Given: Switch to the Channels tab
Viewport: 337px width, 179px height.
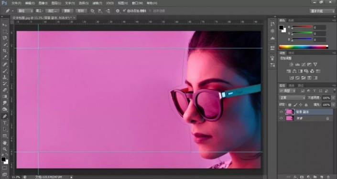Looking at the screenshot, I should click(x=291, y=86).
